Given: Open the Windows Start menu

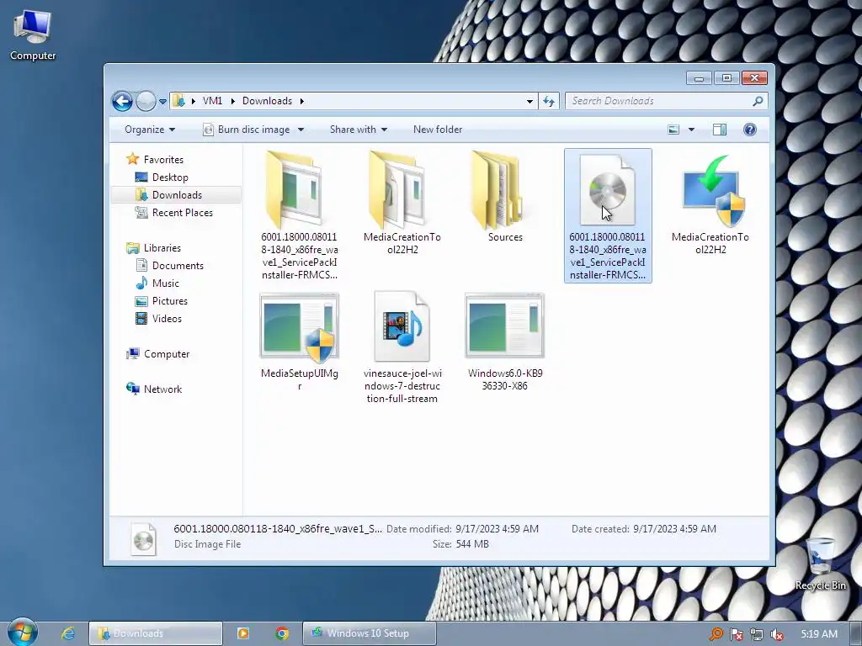Looking at the screenshot, I should pos(22,633).
